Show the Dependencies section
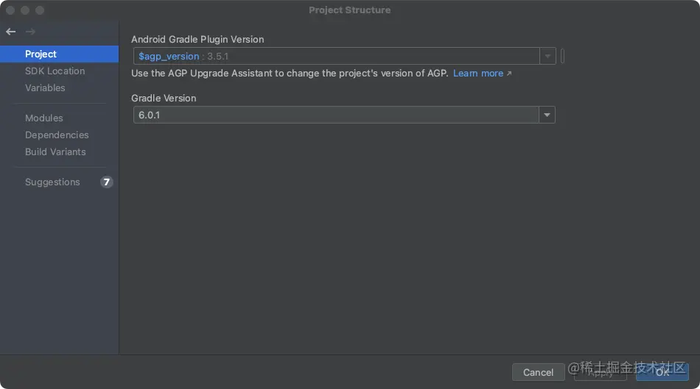The image size is (700, 389). point(57,135)
